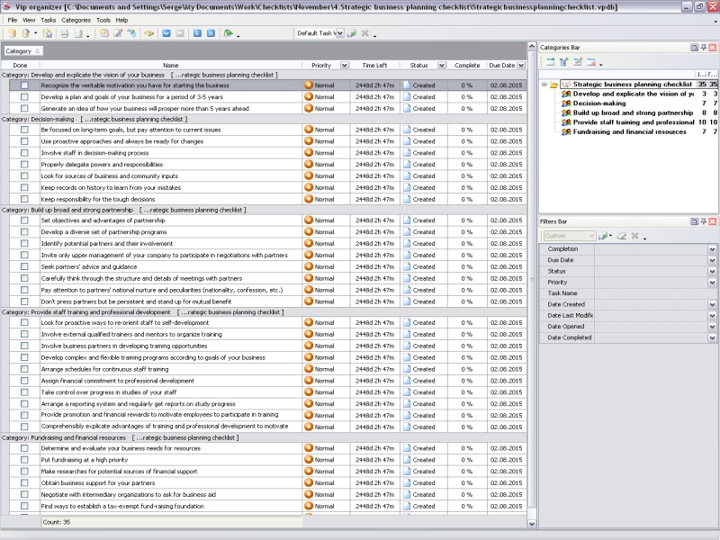The height and width of the screenshot is (540, 720).
Task: Click the first icon in Categories Bar toolbar
Action: [x=549, y=62]
